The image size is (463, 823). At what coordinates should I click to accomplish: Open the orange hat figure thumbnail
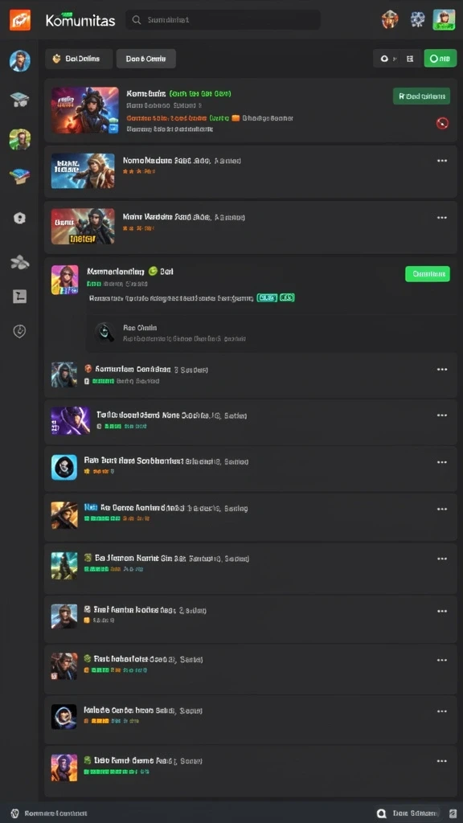click(64, 515)
